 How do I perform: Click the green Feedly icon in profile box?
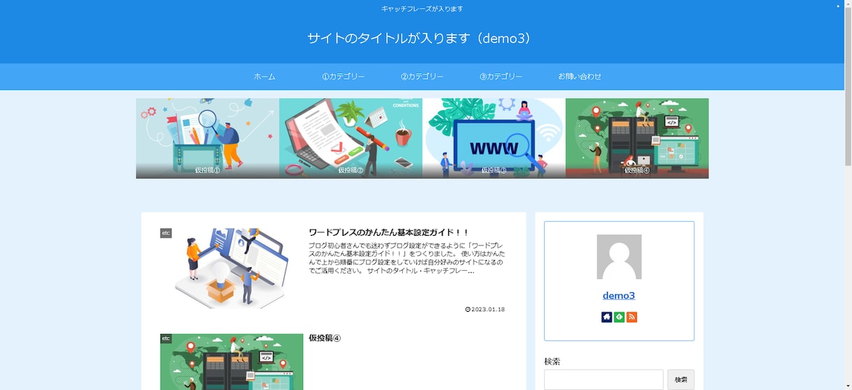coord(619,317)
